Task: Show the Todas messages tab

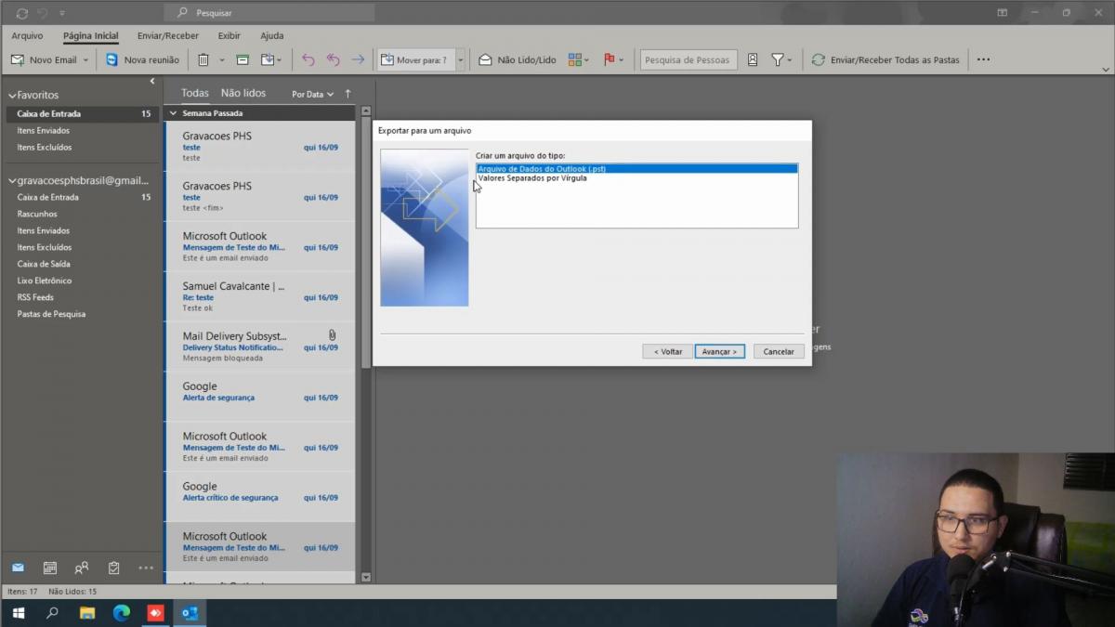Action: coord(195,93)
